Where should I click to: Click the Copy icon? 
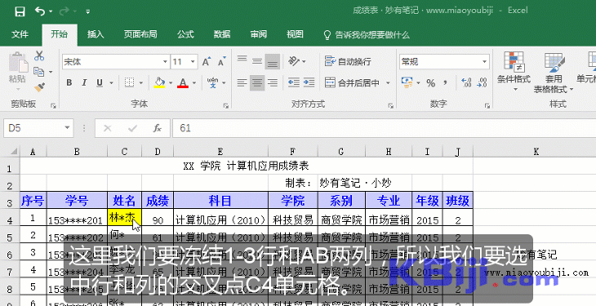tap(38, 71)
